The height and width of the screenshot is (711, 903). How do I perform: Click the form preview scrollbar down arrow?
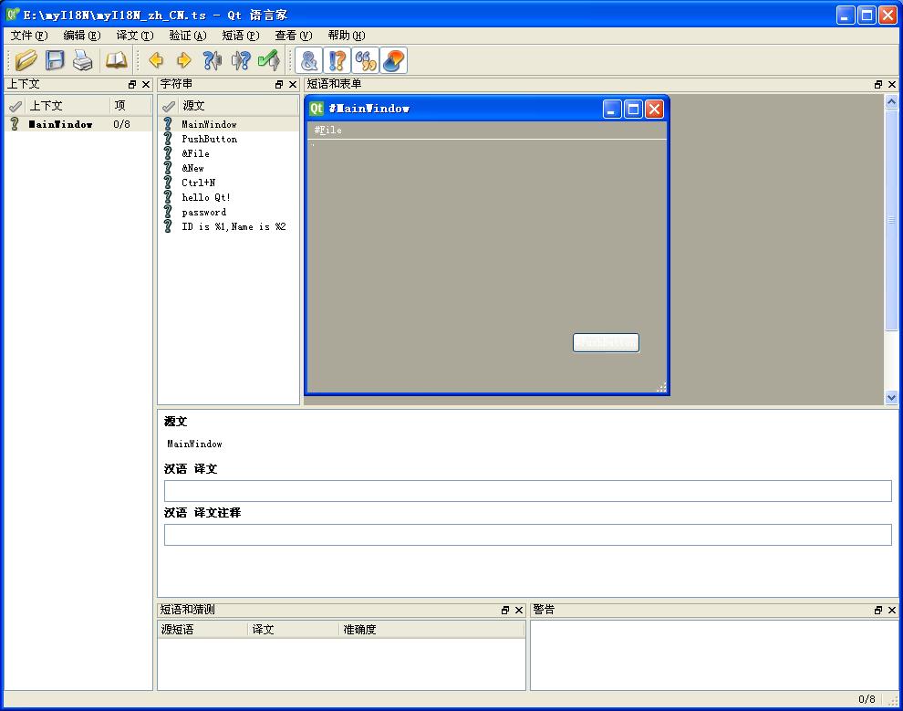click(x=891, y=397)
